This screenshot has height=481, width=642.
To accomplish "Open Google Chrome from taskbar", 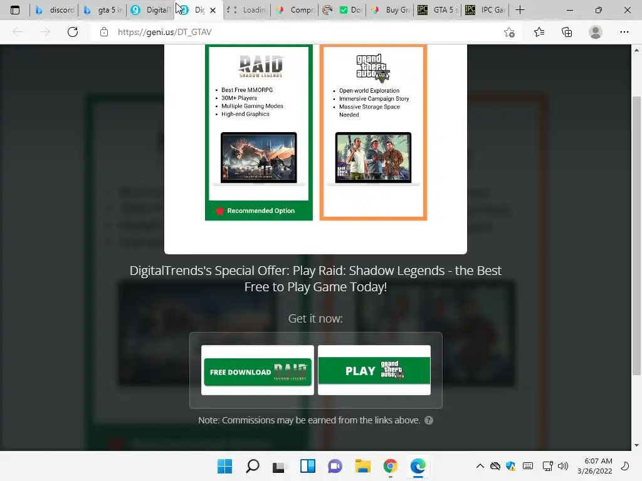I will point(390,466).
